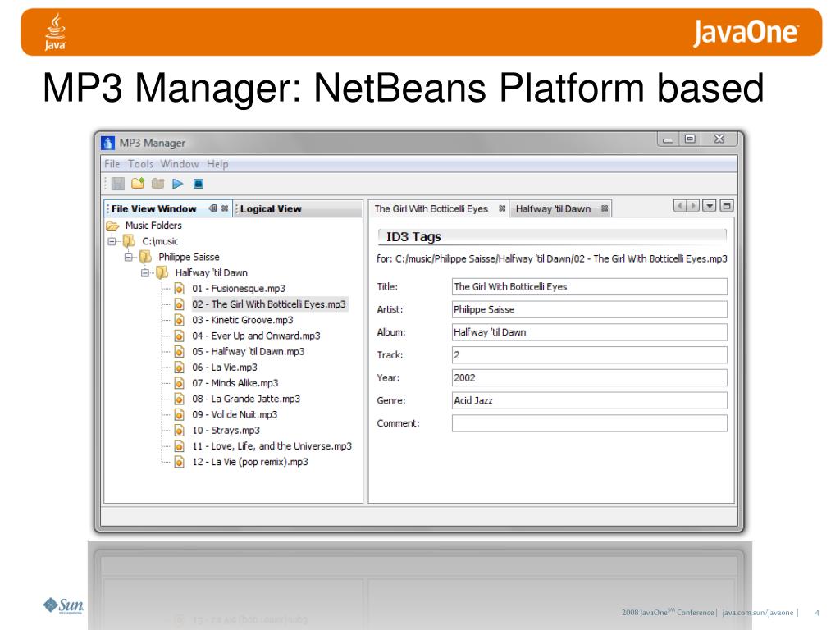
Task: Collapse the C:\music tree node
Action: [112, 241]
